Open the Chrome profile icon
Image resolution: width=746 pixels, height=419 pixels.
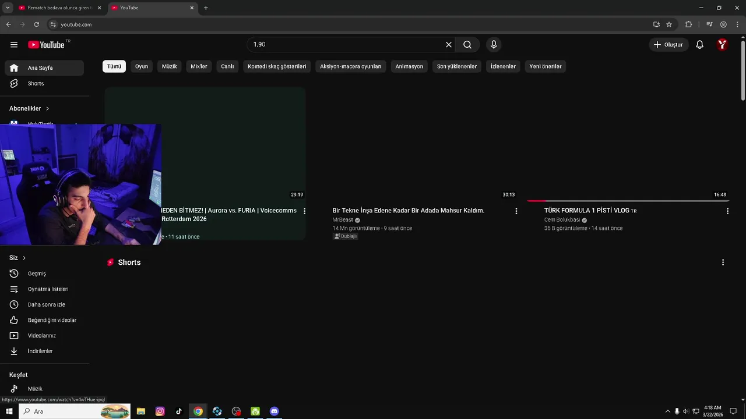pyautogui.click(x=723, y=24)
